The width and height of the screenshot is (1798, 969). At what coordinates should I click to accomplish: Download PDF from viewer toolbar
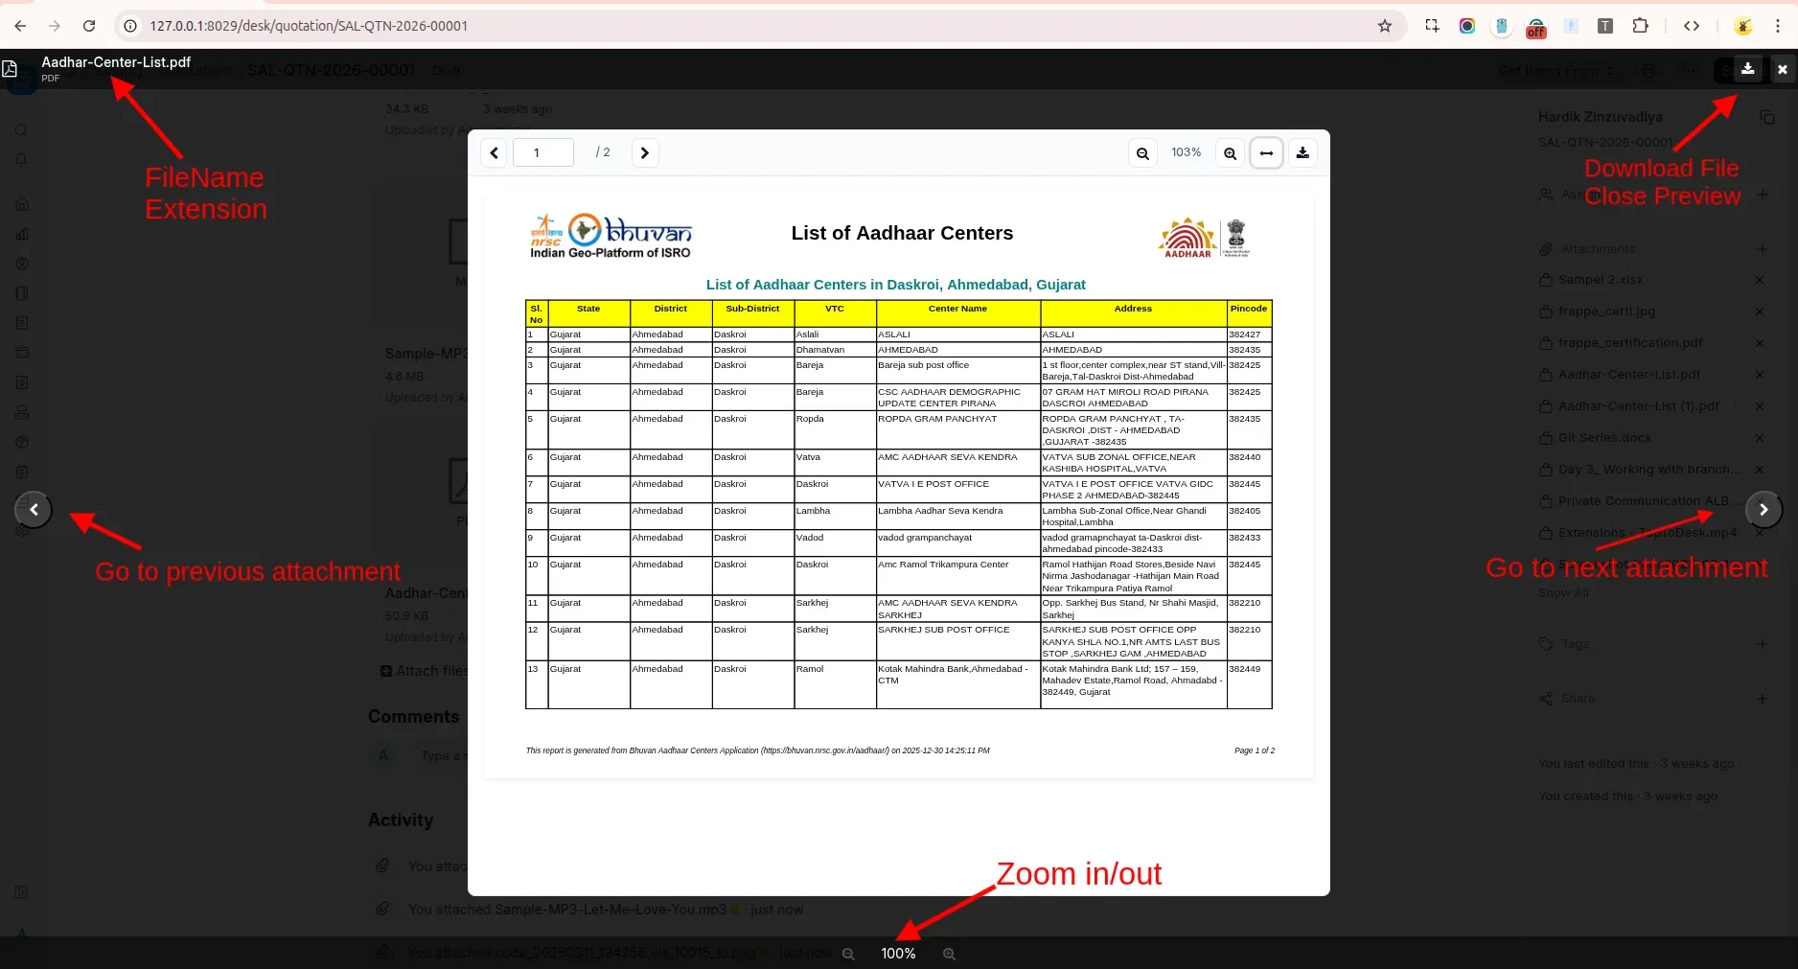click(1302, 153)
